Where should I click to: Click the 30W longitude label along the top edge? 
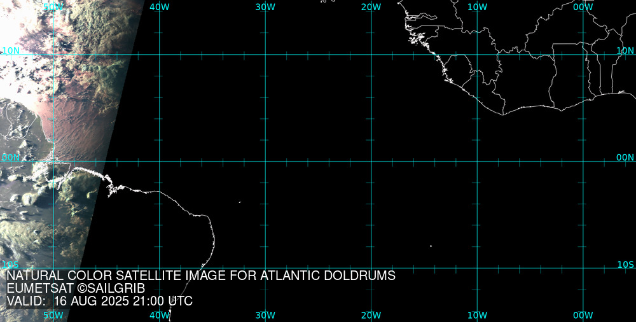point(265,7)
